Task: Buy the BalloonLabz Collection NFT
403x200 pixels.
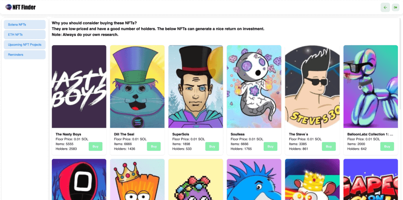Action: [387, 147]
